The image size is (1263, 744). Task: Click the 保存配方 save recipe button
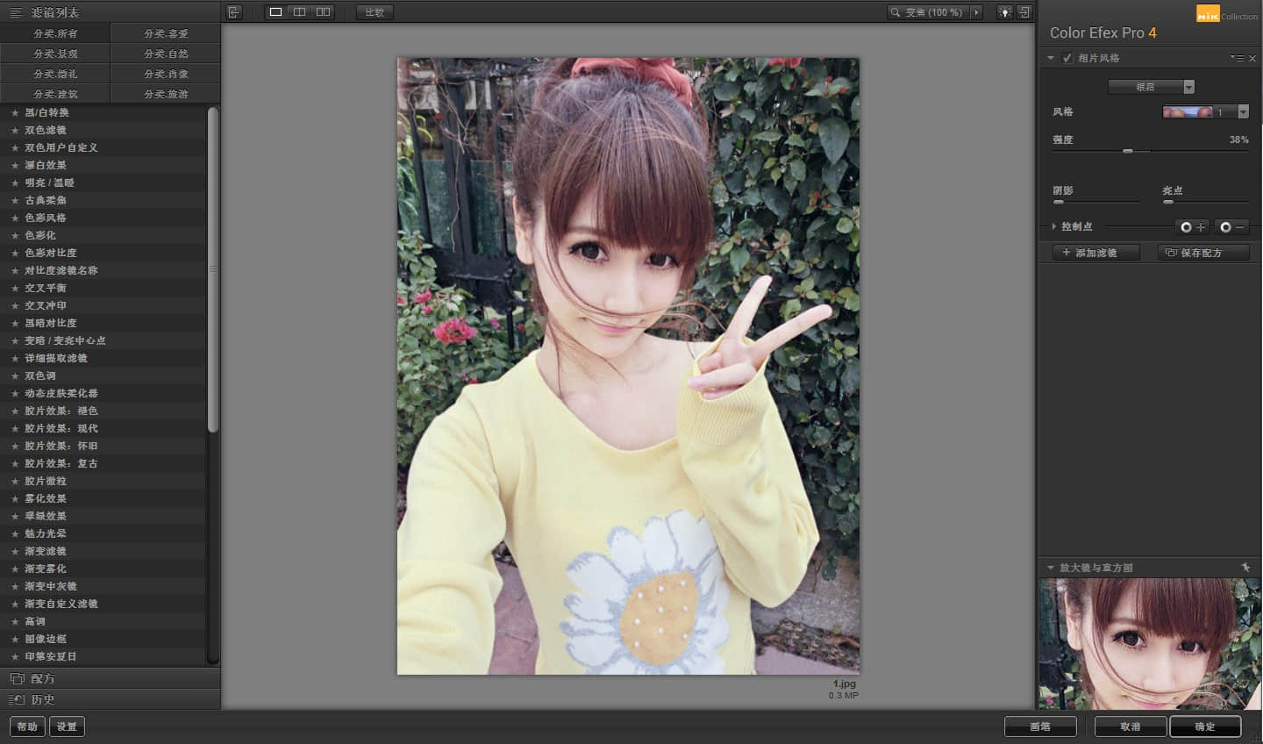[1203, 253]
